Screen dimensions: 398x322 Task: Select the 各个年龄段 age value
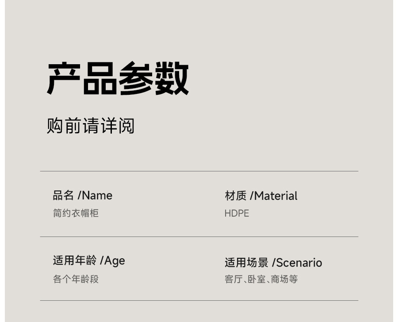(76, 279)
